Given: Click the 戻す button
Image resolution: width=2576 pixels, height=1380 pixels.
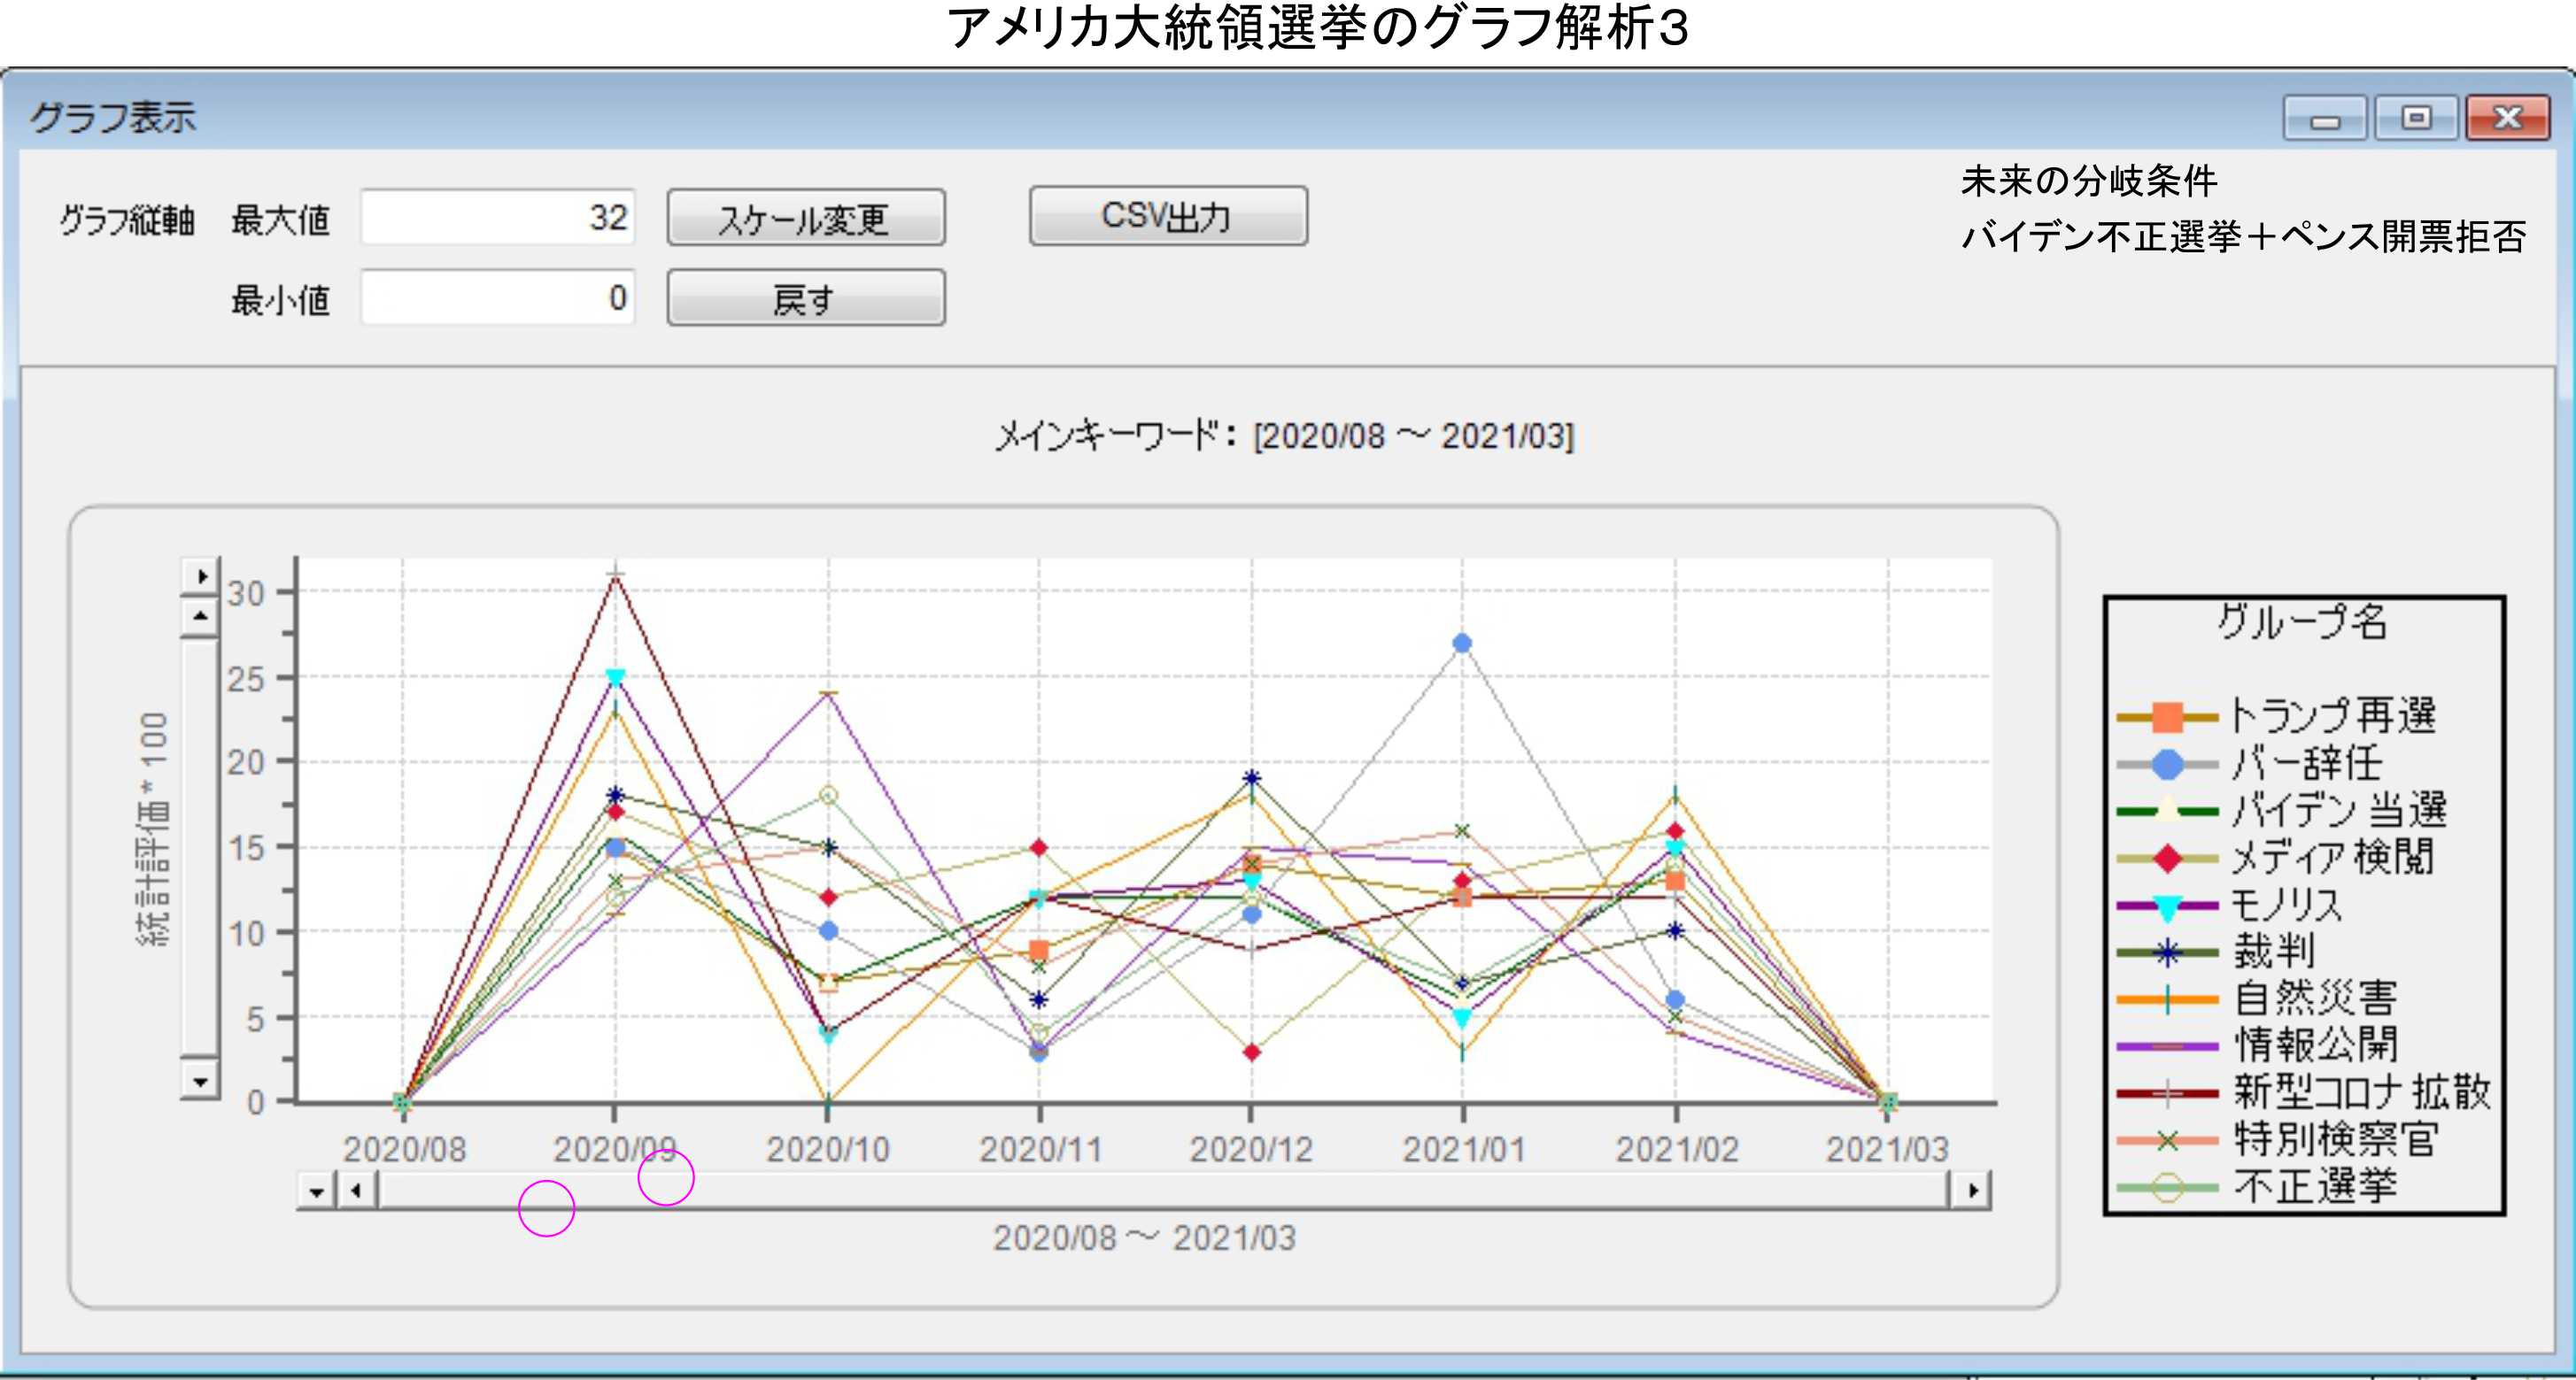Looking at the screenshot, I should [805, 297].
